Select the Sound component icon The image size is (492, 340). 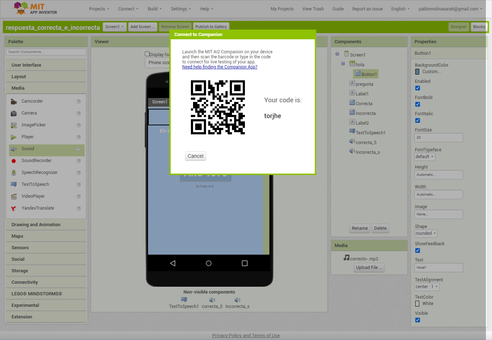point(14,149)
